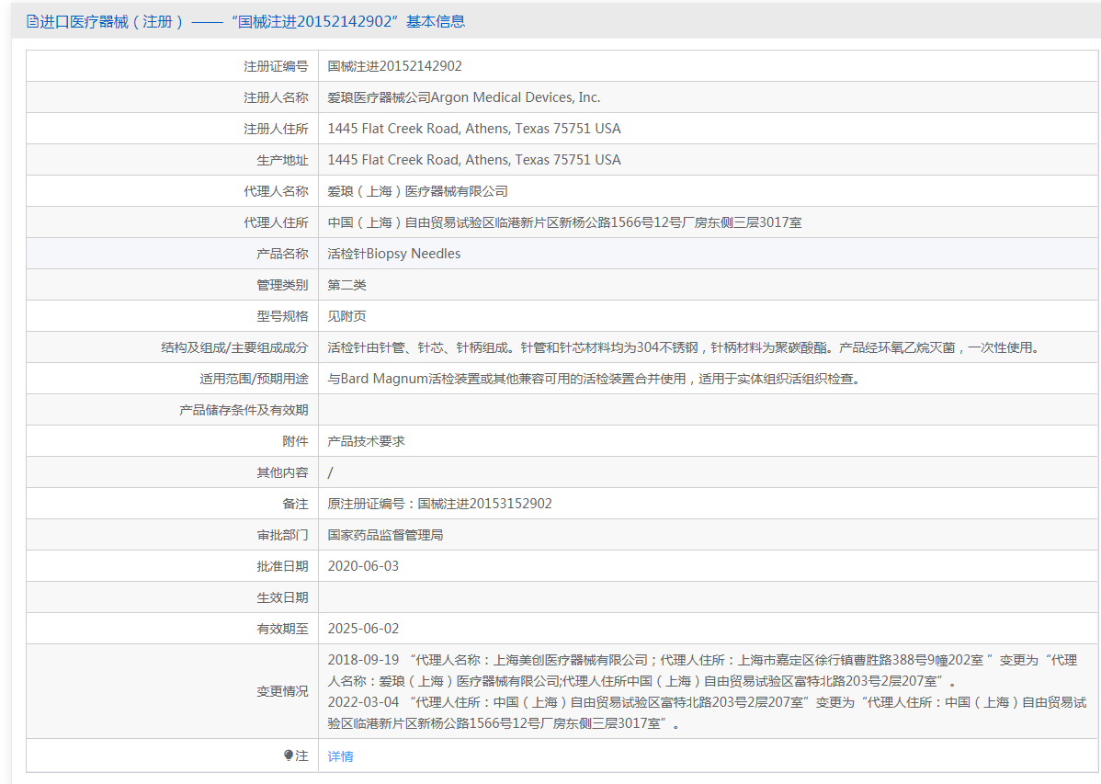Click the lightbulb icon beside 注
This screenshot has height=784, width=1101.
pos(288,756)
